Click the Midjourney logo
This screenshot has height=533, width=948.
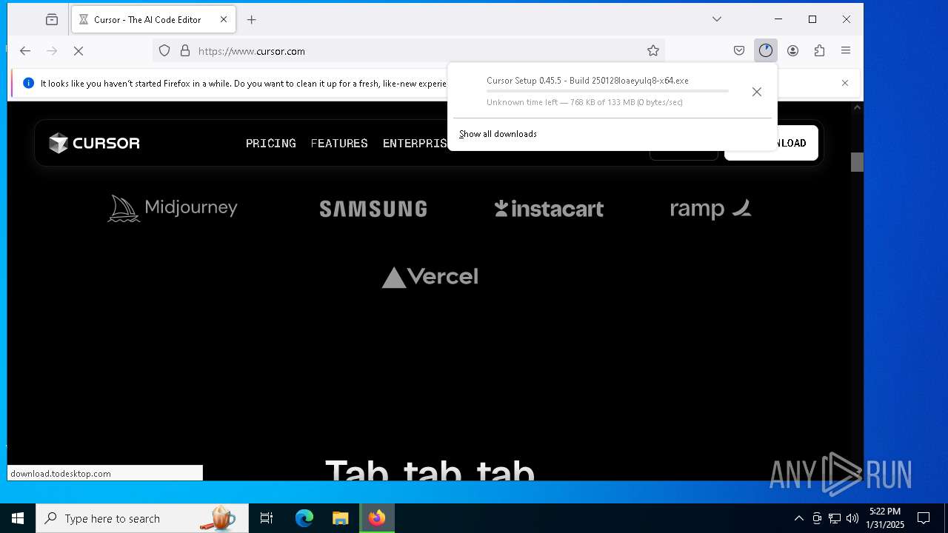[x=173, y=208]
